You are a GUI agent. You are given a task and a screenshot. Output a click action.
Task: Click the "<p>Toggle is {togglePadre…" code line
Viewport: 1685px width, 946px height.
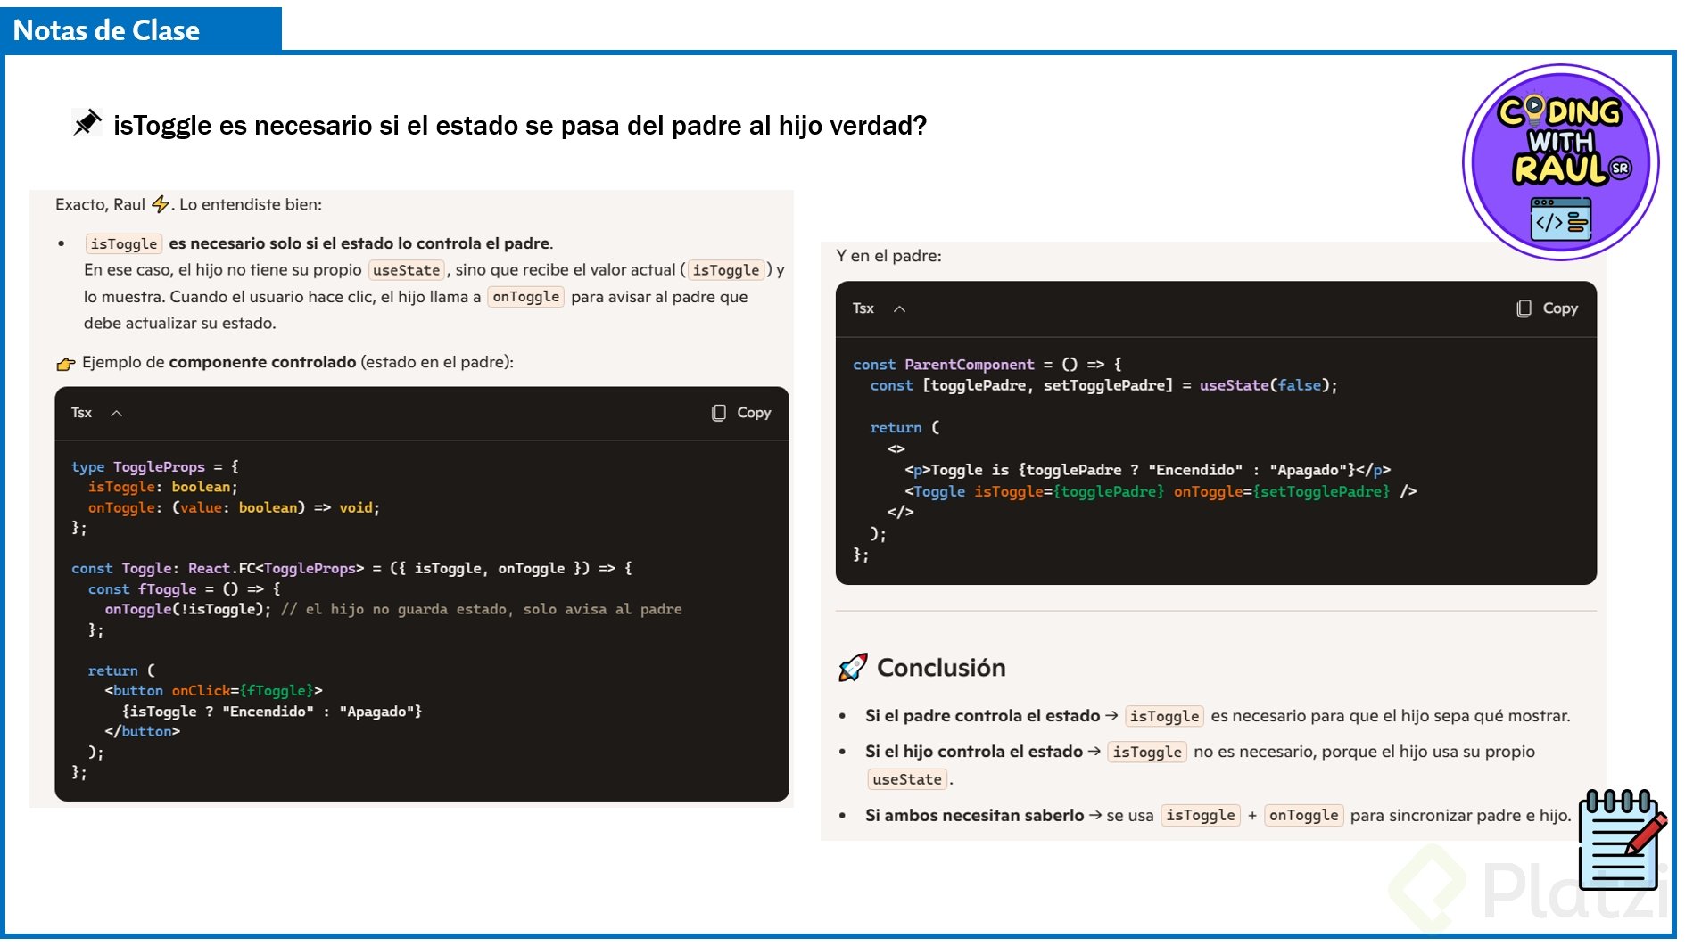coord(1148,470)
